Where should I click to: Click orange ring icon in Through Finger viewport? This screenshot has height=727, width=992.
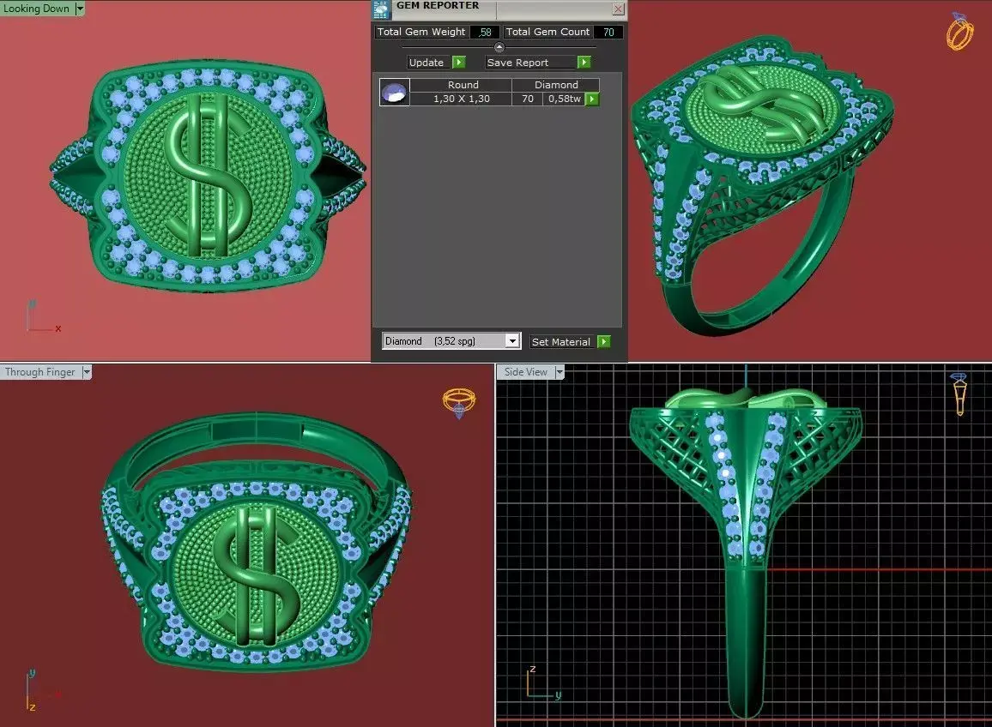click(459, 402)
